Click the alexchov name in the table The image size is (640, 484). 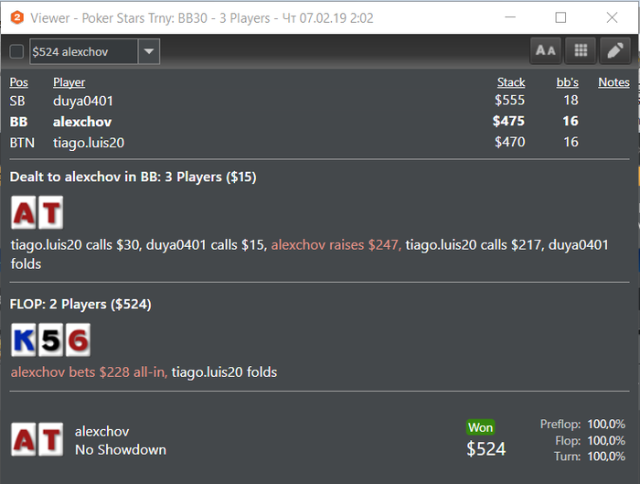(x=85, y=122)
